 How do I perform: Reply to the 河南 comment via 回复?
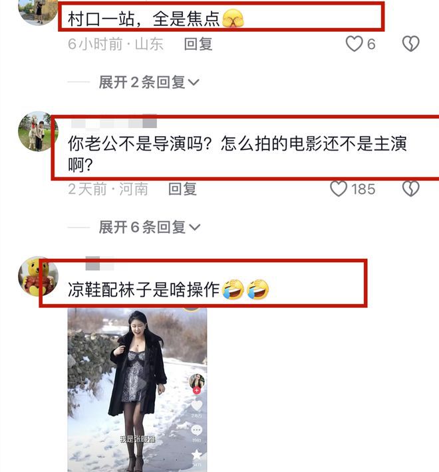182,189
